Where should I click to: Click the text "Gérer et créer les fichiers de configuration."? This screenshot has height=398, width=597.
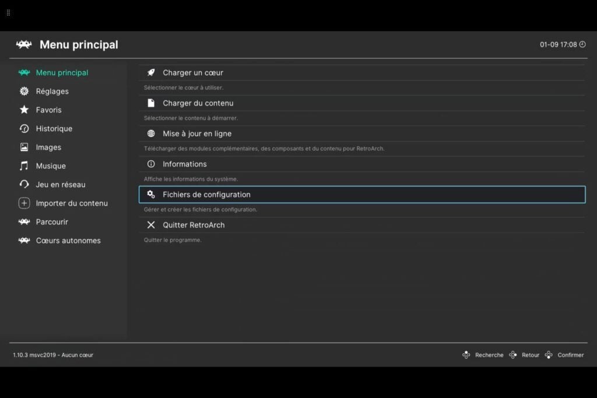click(201, 209)
